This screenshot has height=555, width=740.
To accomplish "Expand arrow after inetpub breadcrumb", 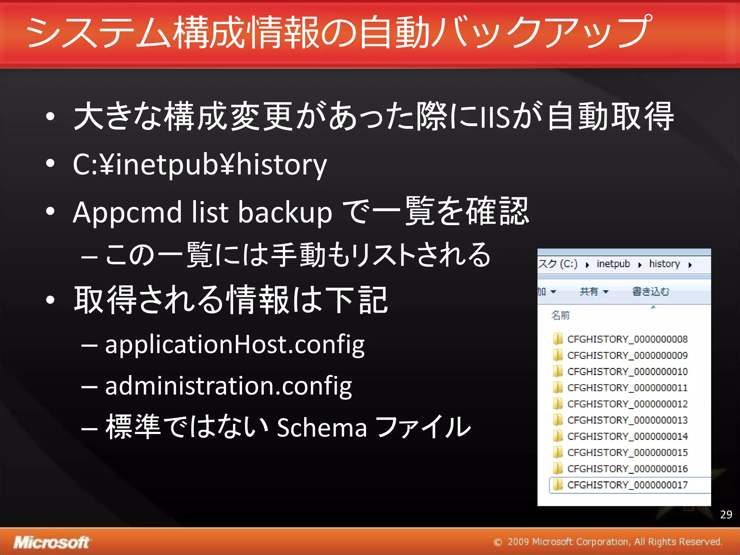I will pos(640,265).
